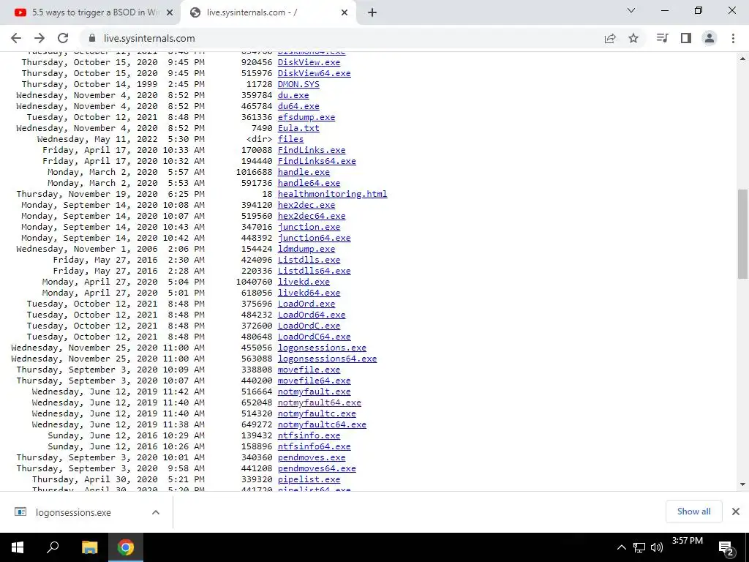Download du.exe link
This screenshot has width=749, height=562.
(293, 95)
